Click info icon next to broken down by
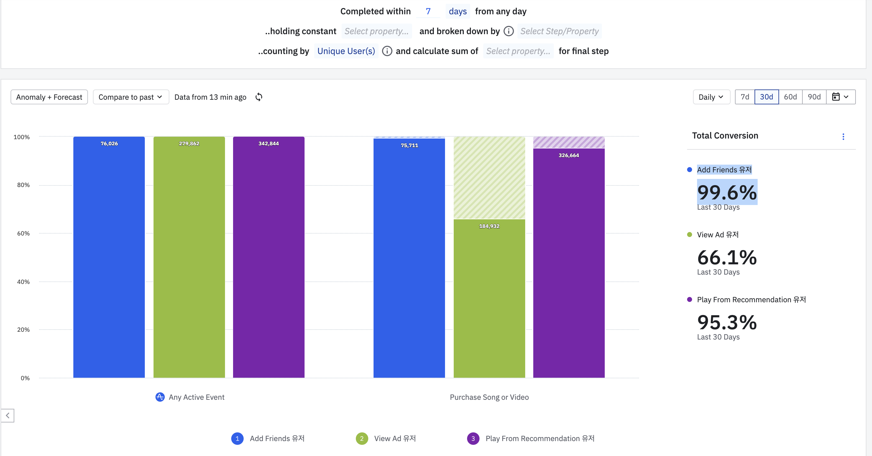 [x=508, y=31]
